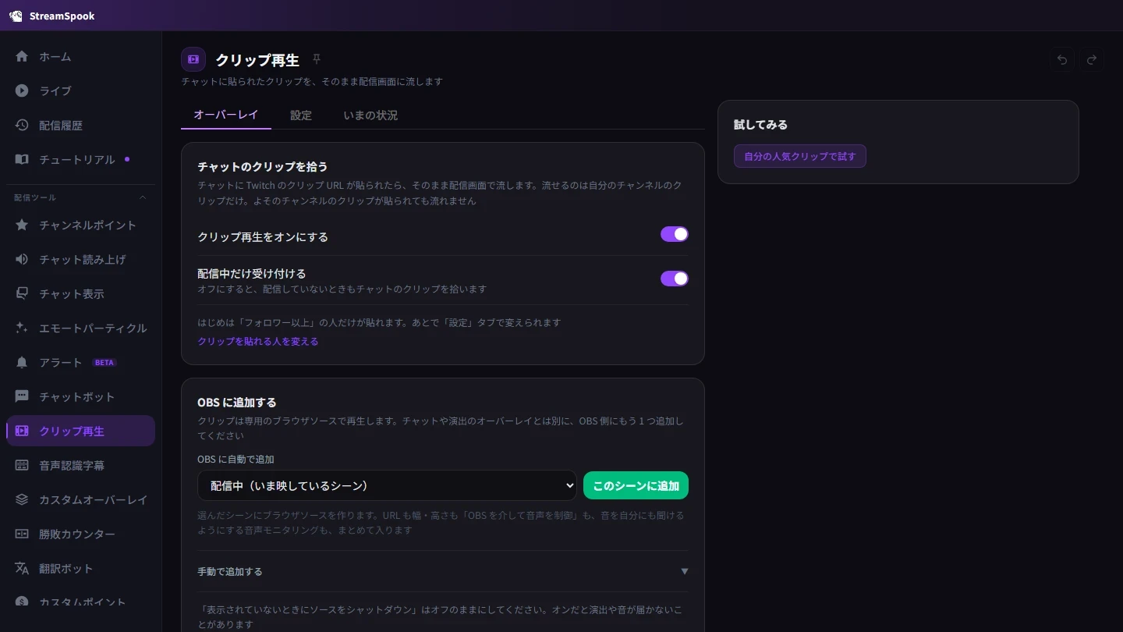Viewport: 1123px width, 632px height.
Task: Open the 勝敗カウンター menu item
Action: 81,534
